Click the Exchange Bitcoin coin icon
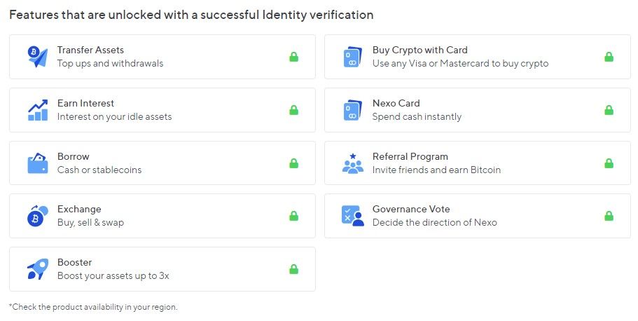 [x=37, y=216]
